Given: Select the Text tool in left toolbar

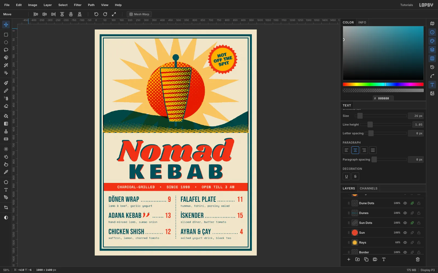Looking at the screenshot, I should pyautogui.click(x=6, y=190).
